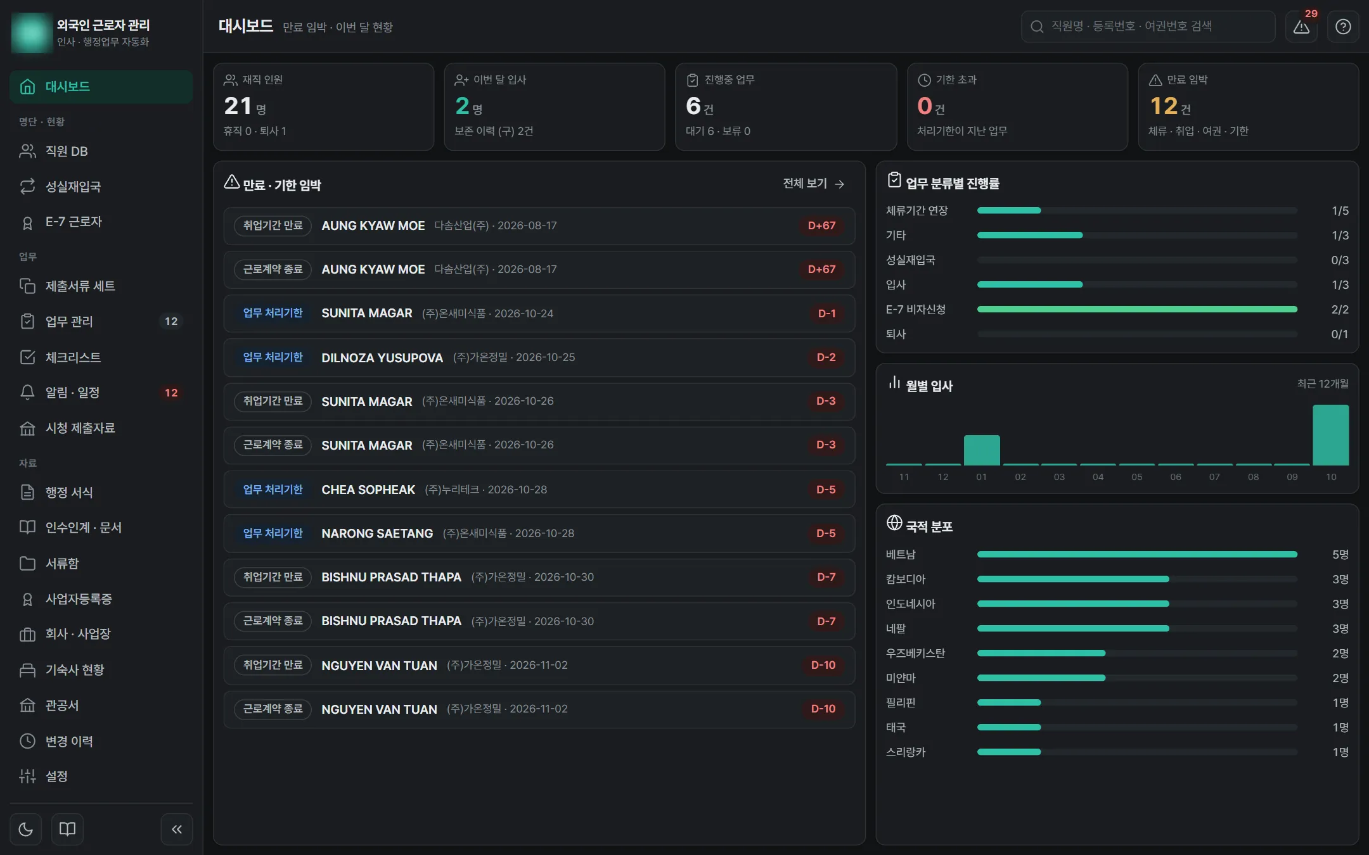This screenshot has height=855, width=1369.
Task: Open the guide book icon in sidebar footer
Action: 67,829
